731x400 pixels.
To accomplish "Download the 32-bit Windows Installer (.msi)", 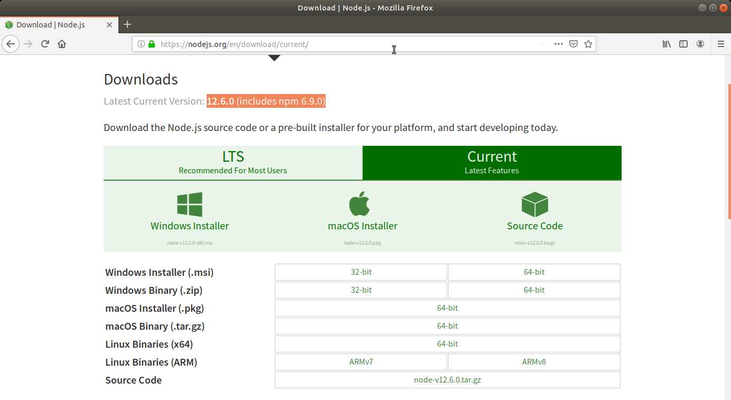I will 361,272.
